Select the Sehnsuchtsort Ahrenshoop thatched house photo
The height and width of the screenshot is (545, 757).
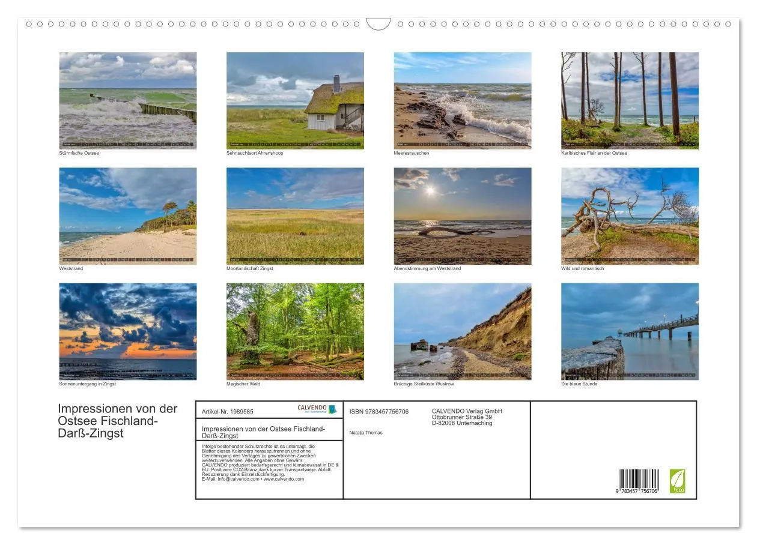(295, 100)
